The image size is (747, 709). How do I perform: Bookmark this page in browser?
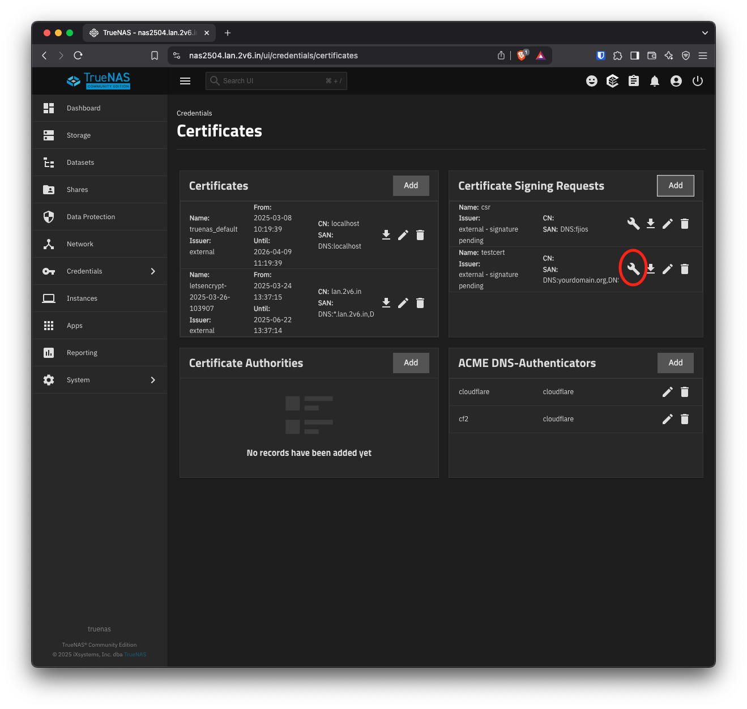155,55
